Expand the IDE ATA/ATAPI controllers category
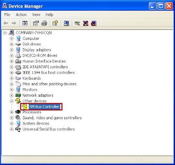 click(x=11, y=67)
